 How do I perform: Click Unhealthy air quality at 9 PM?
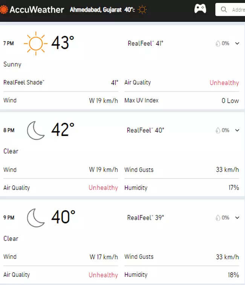point(103,275)
